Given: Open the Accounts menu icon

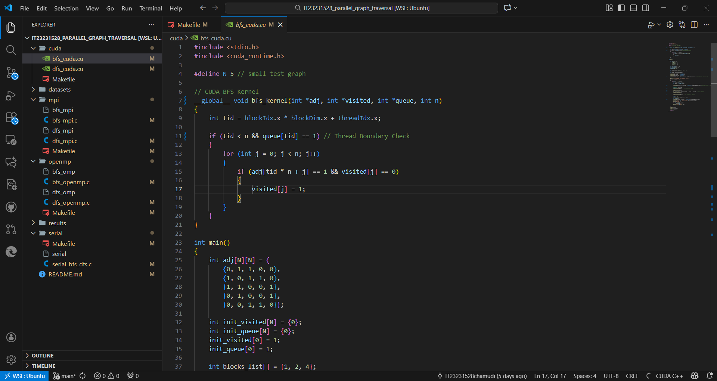Looking at the screenshot, I should [x=11, y=337].
